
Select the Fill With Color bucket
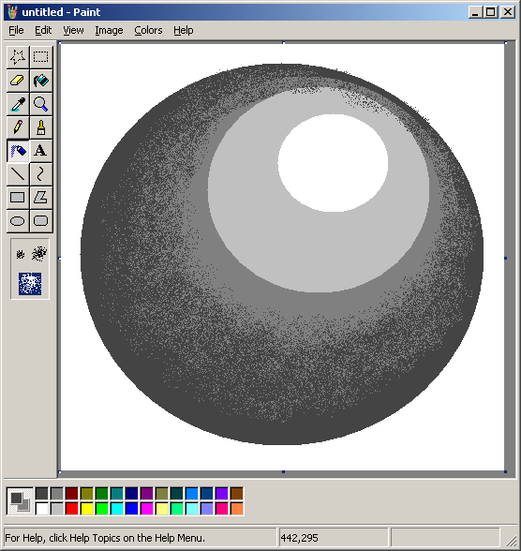pos(41,81)
